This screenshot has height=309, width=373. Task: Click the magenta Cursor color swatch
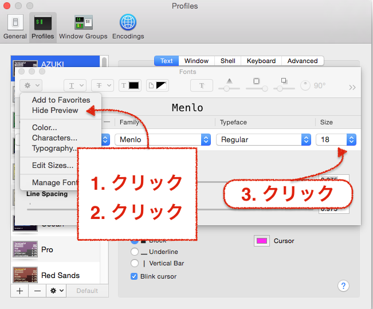pyautogui.click(x=262, y=241)
